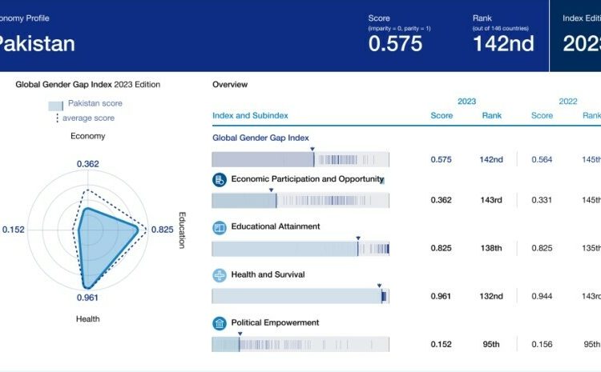
Task: Click the Overview section title
Action: (230, 85)
